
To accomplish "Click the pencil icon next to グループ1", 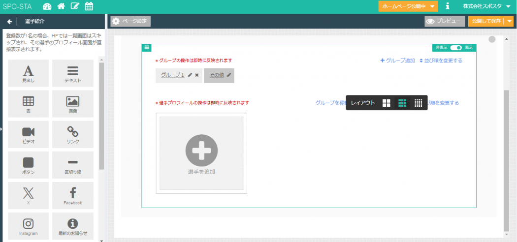I will 190,75.
